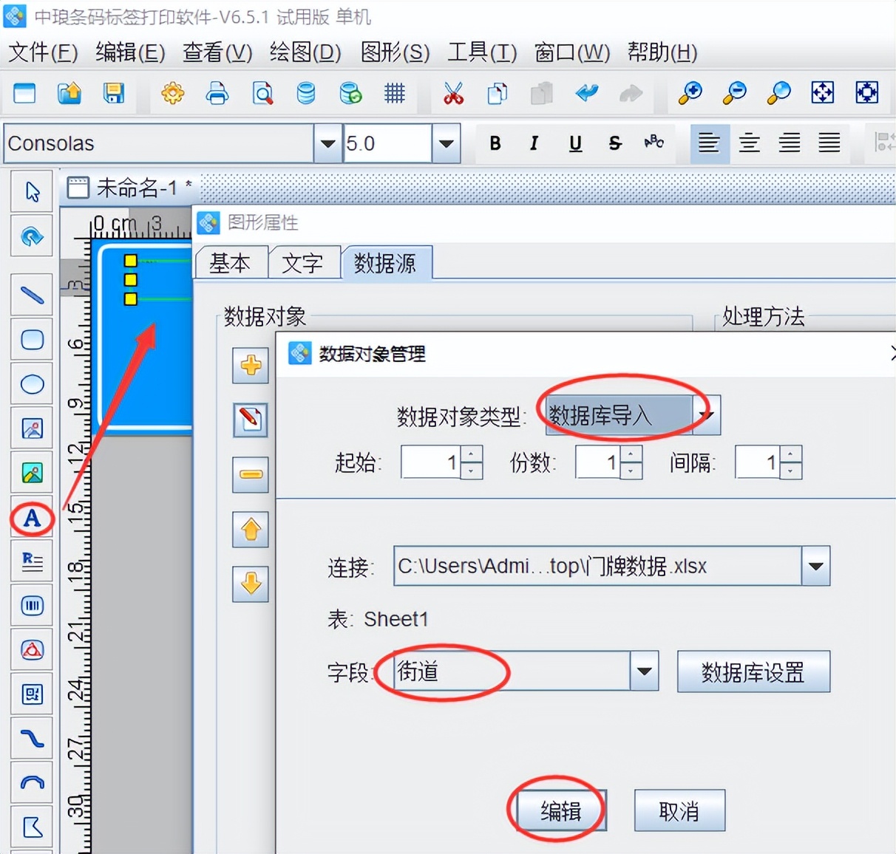This screenshot has height=854, width=896.
Task: Toggle underline text formatting
Action: click(x=575, y=143)
